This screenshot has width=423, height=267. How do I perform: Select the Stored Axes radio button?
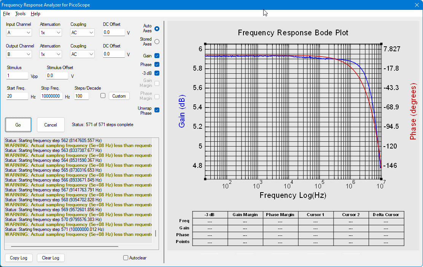tap(157, 41)
